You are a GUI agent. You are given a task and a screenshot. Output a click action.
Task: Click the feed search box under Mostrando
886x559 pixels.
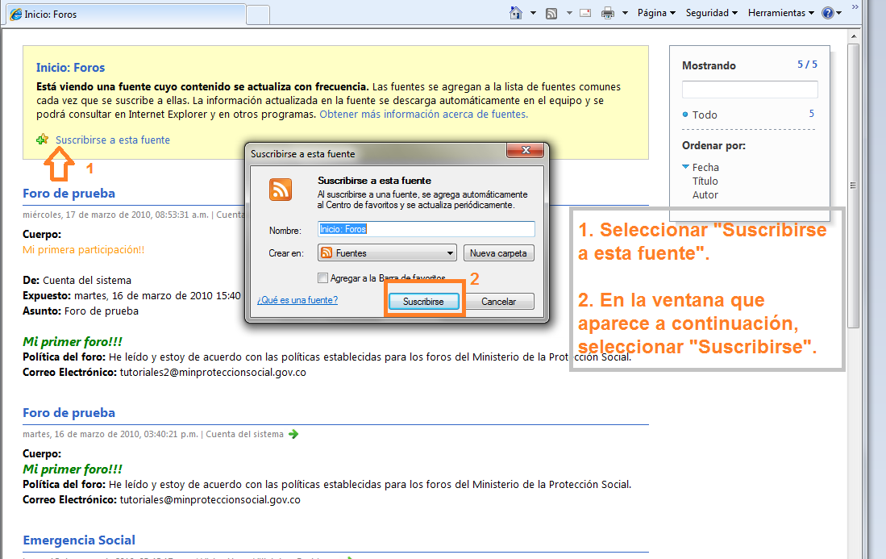tap(750, 90)
